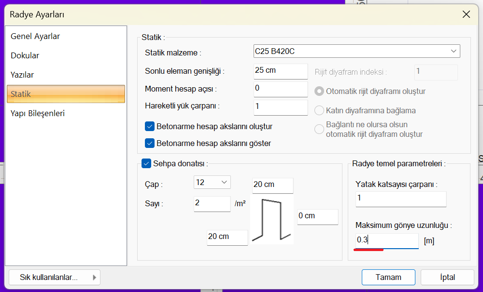Click the bottom 20 cm sehpa dimension field
Image resolution: width=483 pixels, height=292 pixels.
tap(227, 237)
